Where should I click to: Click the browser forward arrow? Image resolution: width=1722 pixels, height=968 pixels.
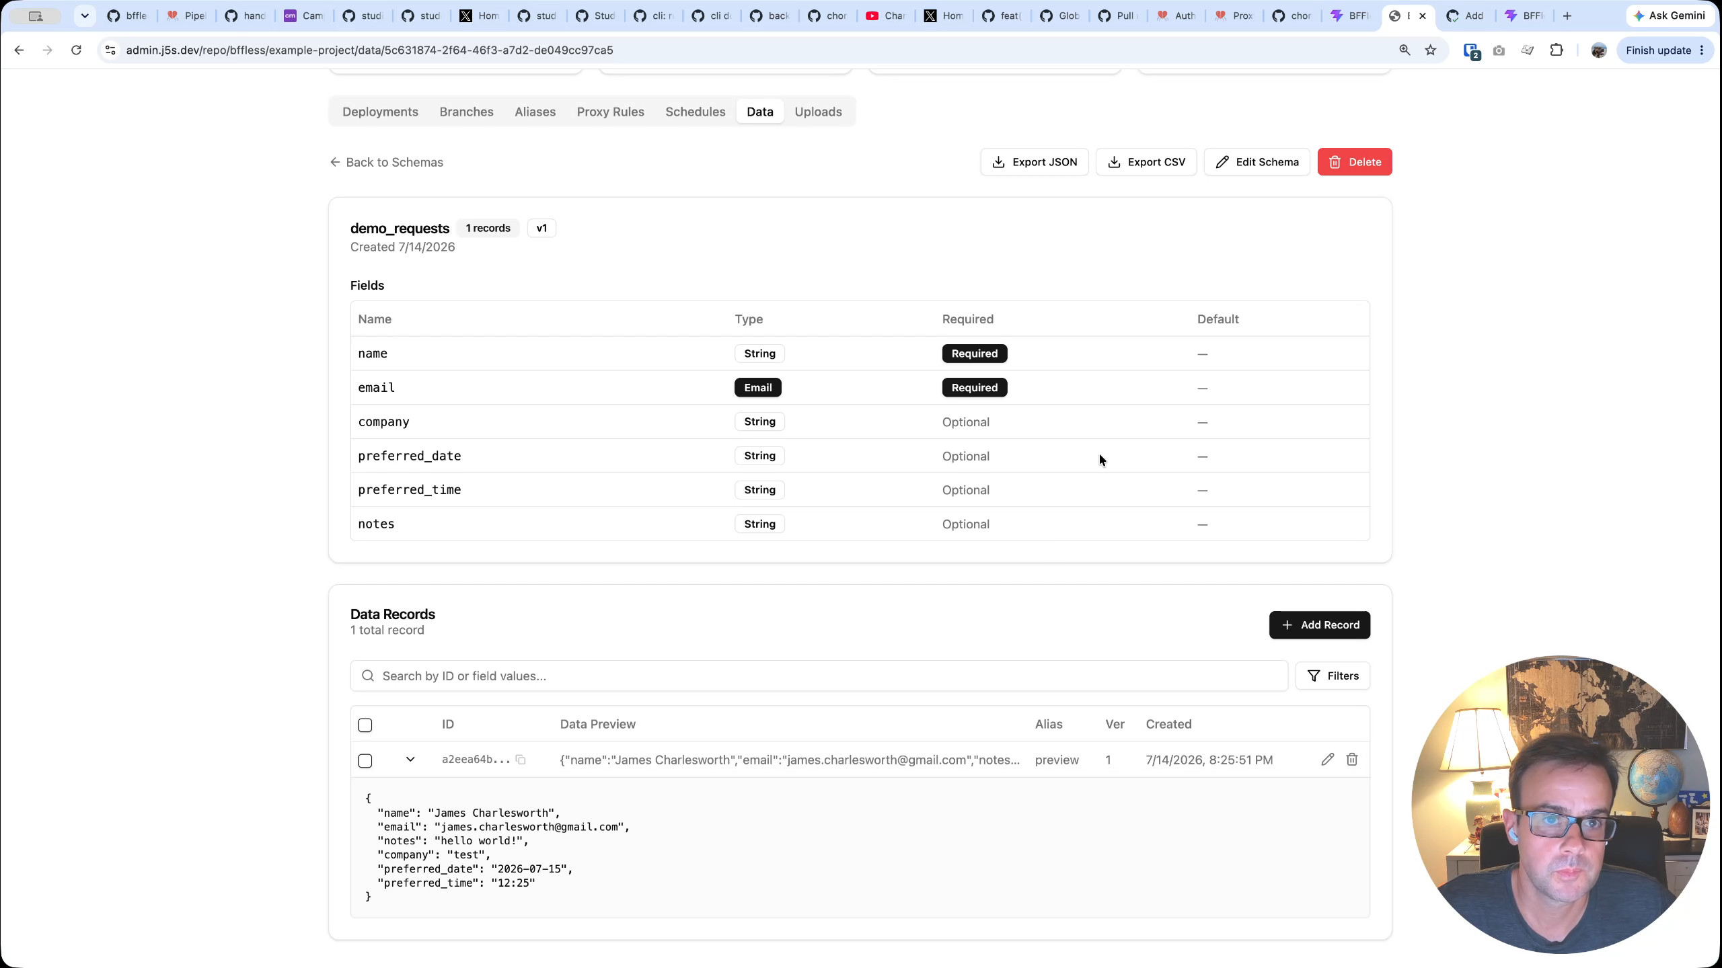(47, 50)
